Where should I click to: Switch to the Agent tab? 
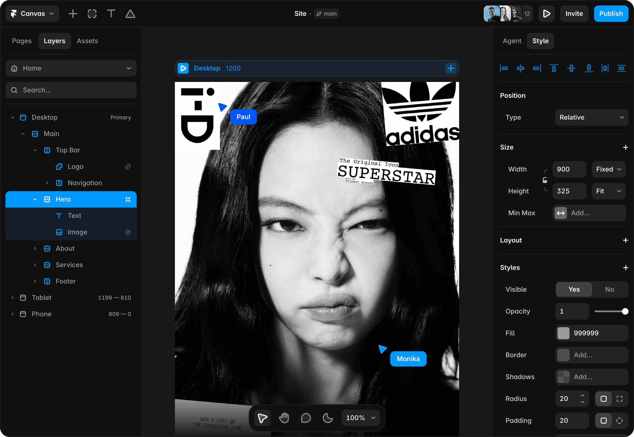tap(512, 41)
